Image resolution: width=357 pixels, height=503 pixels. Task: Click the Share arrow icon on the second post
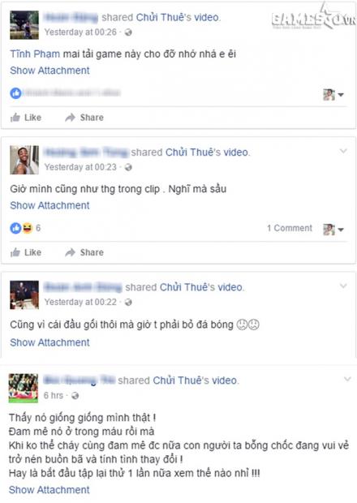(x=70, y=253)
